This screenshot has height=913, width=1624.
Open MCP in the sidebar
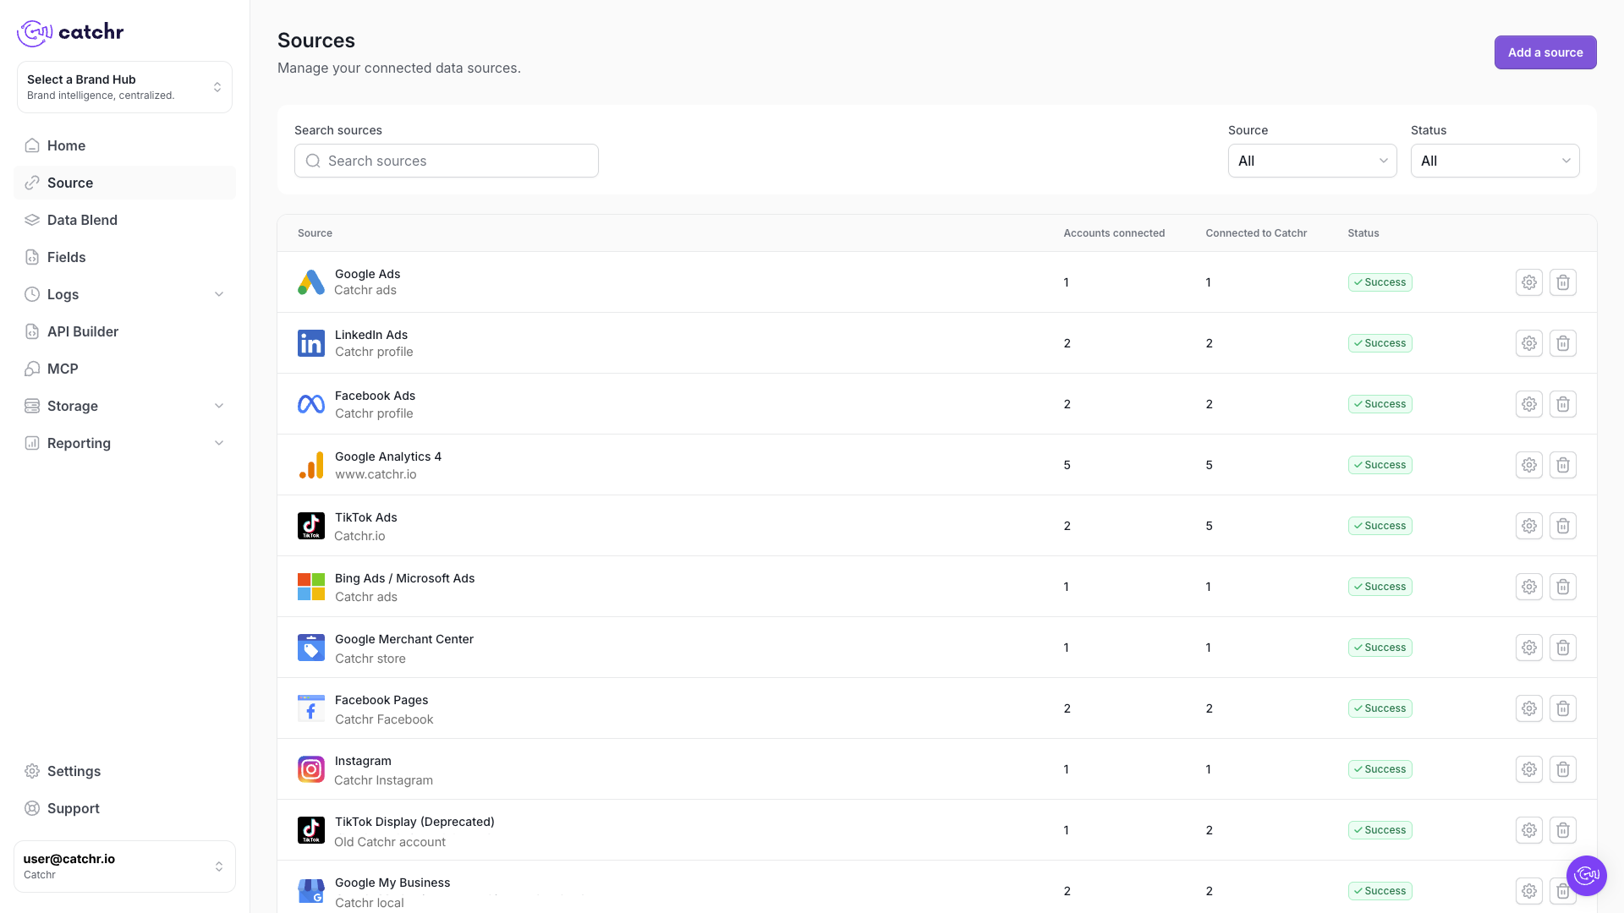(124, 369)
